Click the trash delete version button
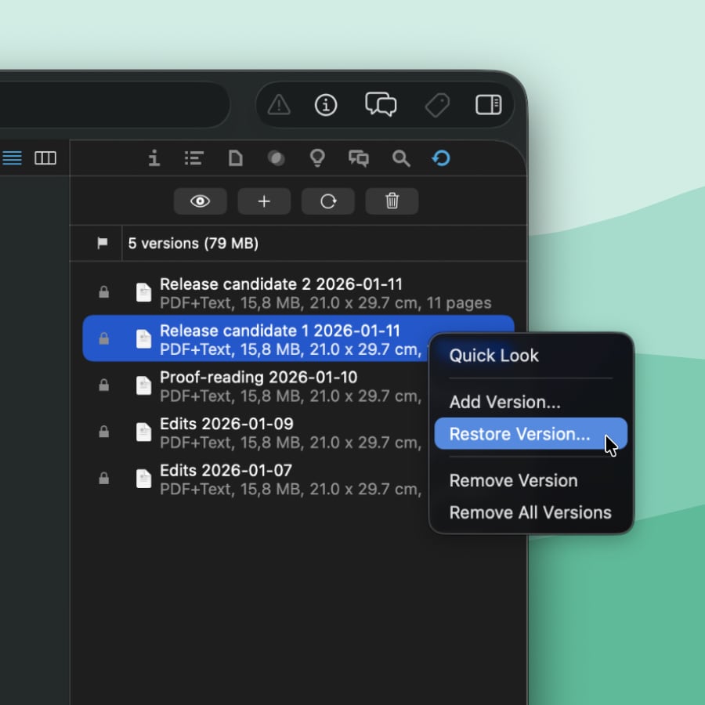 392,201
